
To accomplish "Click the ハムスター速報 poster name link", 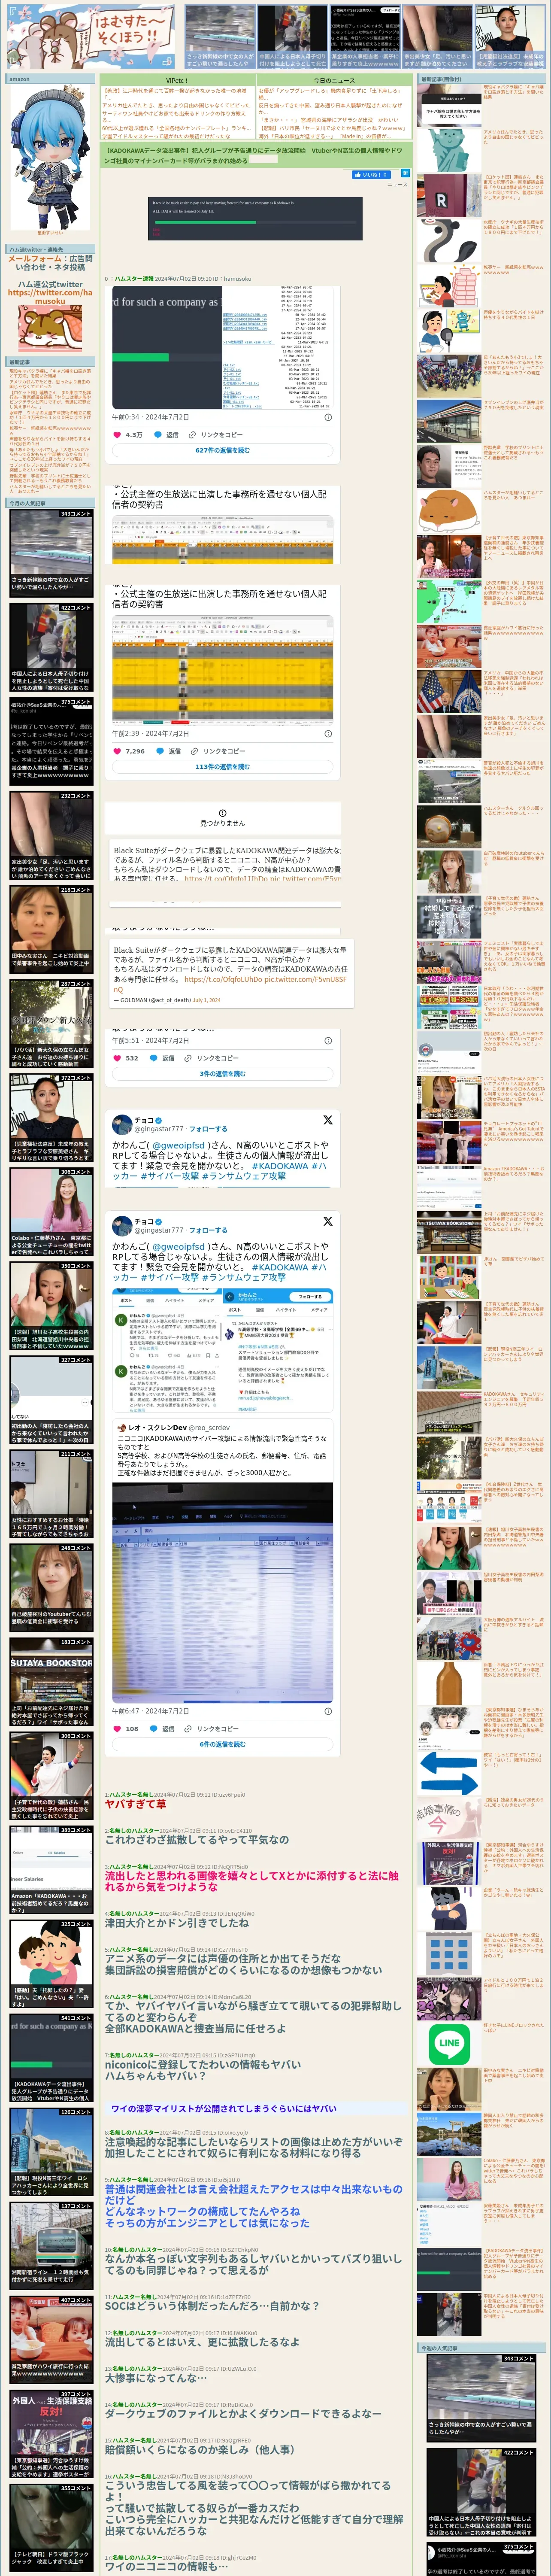I will click(133, 279).
